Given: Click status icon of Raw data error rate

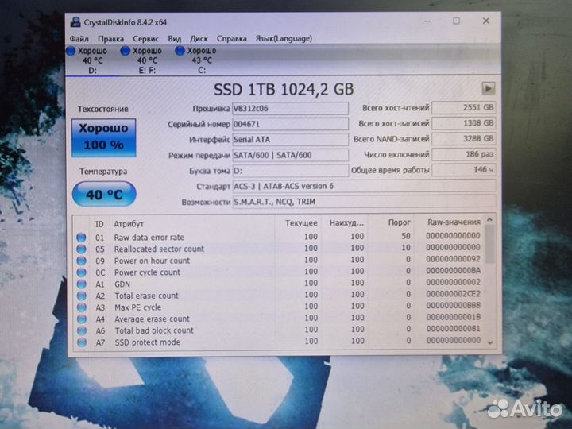Looking at the screenshot, I should (x=81, y=238).
